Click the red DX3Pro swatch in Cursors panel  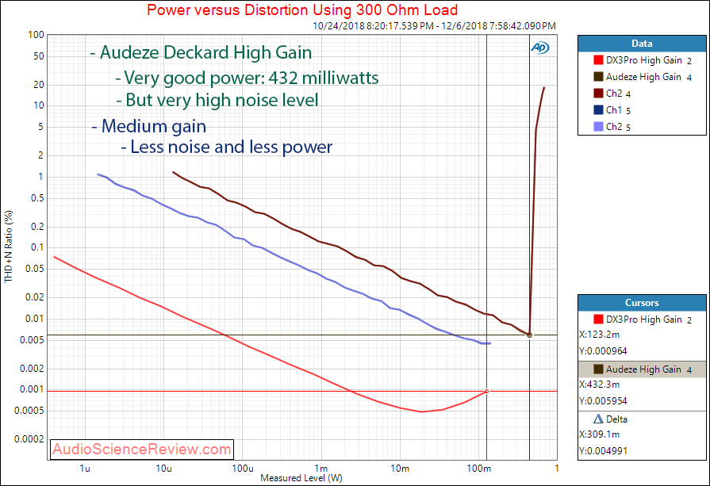[x=598, y=319]
